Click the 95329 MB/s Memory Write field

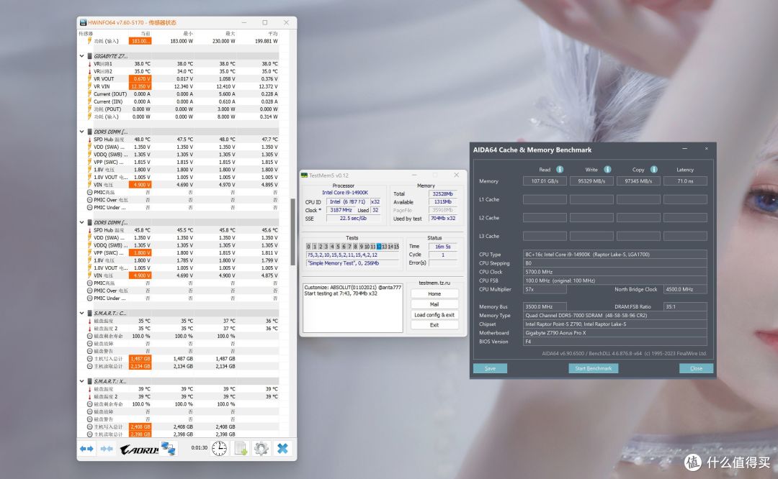point(591,181)
